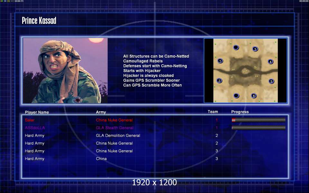This screenshot has height=193, width=309.
Task: Click Salar's China Nuke General army entry
Action: [x=114, y=120]
